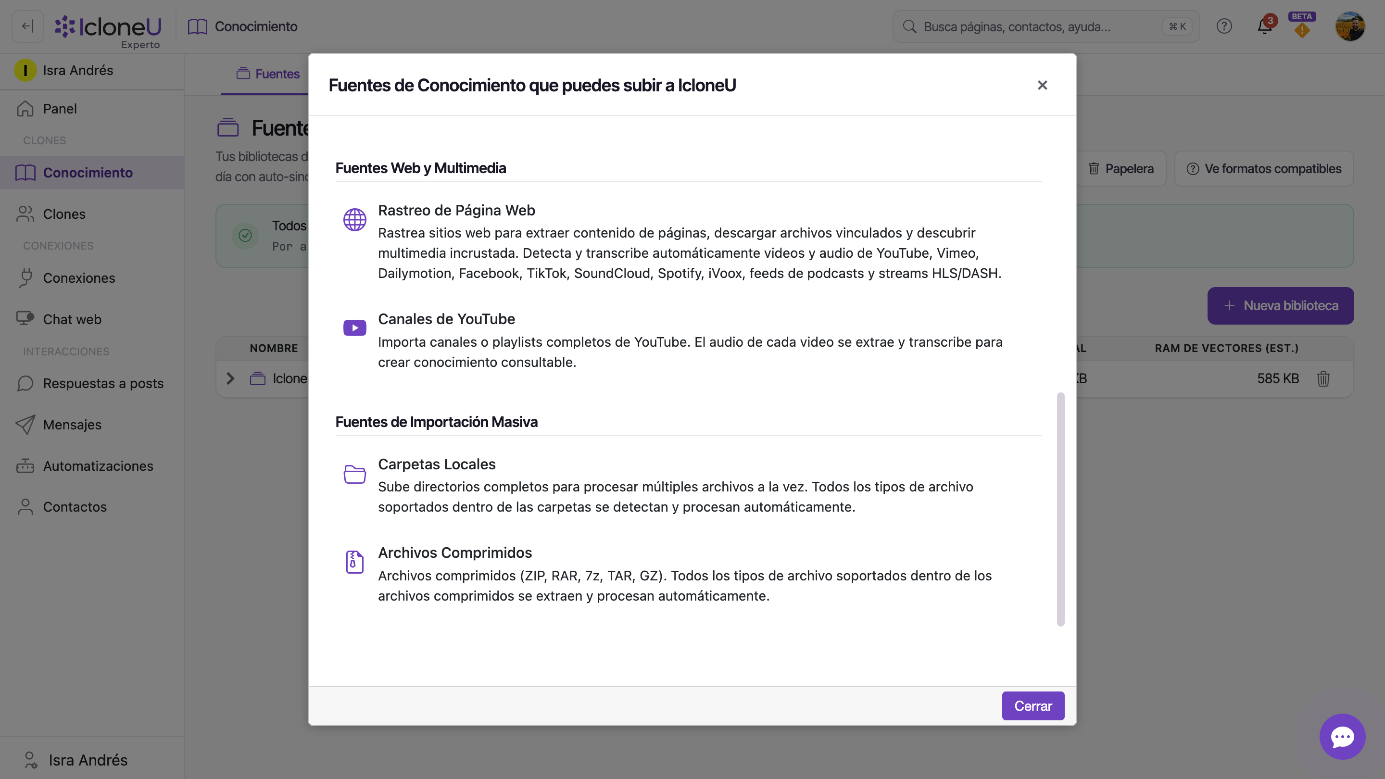The height and width of the screenshot is (779, 1385).
Task: Click the Respuestas a posts speech bubble icon
Action: (x=25, y=383)
